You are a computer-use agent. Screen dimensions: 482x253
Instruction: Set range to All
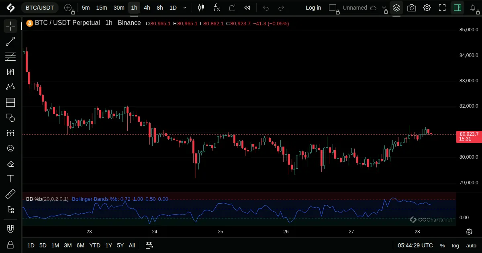(132, 245)
